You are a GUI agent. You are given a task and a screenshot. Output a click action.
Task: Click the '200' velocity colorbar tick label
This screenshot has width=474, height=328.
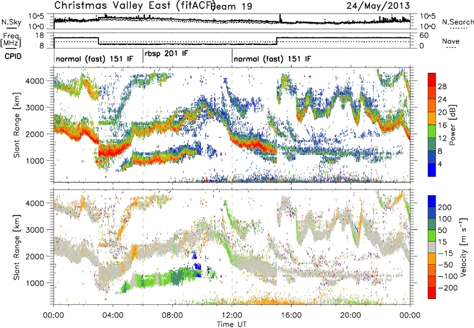(445, 207)
